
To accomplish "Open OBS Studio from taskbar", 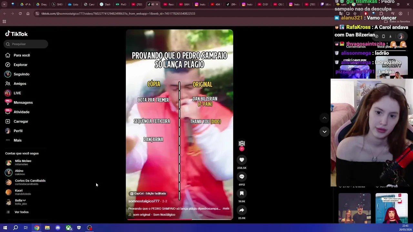I will [90, 228].
